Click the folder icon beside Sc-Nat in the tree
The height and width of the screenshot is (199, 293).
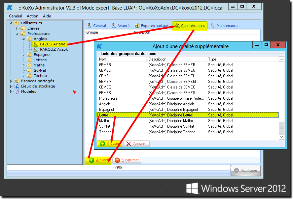point(29,70)
